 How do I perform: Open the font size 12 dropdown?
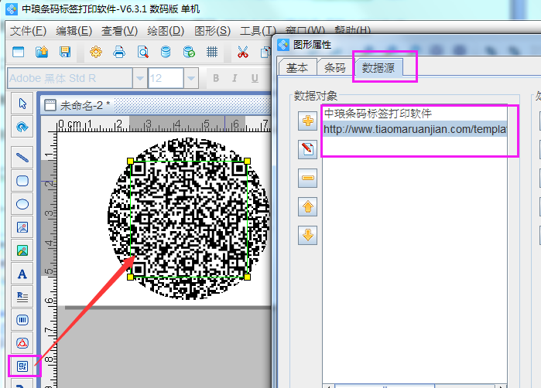(193, 78)
